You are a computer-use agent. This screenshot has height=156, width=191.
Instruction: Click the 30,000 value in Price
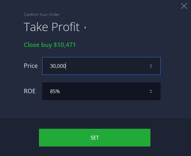(57, 66)
